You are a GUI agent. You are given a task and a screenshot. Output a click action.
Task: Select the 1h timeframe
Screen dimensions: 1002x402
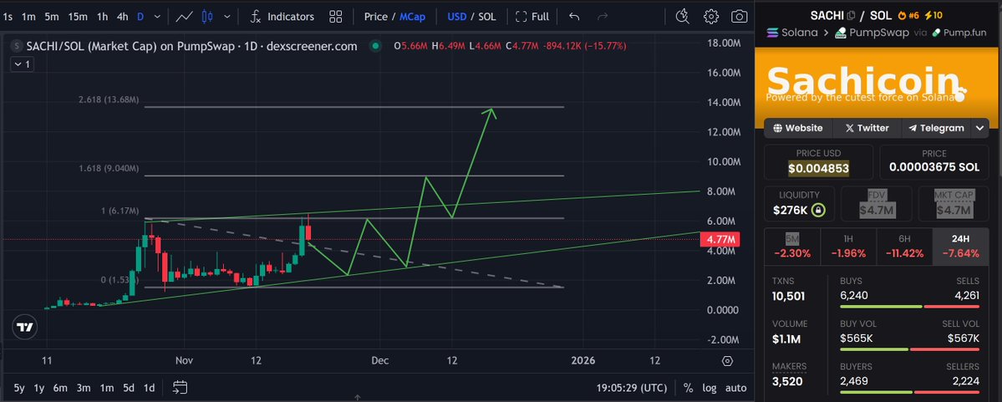pos(102,17)
